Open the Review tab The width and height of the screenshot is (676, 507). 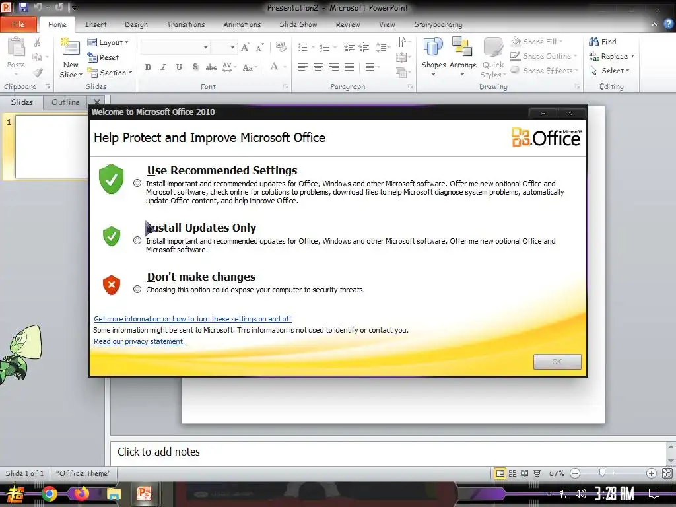[348, 24]
